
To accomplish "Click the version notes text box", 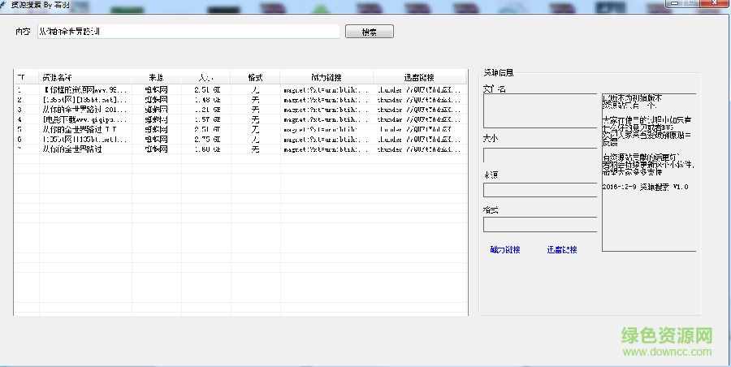I will (x=649, y=173).
